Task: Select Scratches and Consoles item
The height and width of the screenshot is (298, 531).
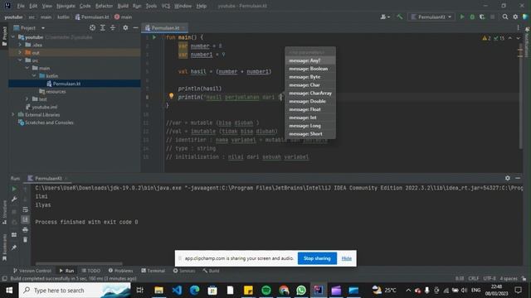Action: 49,123
